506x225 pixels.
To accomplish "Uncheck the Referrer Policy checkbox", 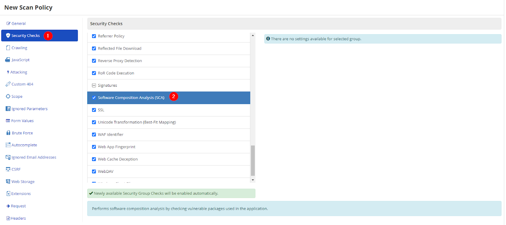I will [x=94, y=36].
